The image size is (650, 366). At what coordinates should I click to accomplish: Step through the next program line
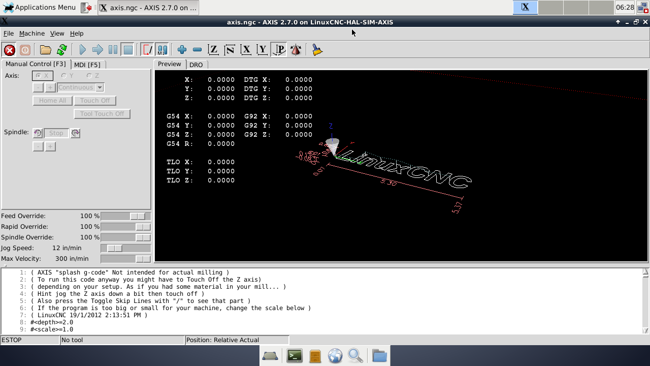[x=97, y=50]
